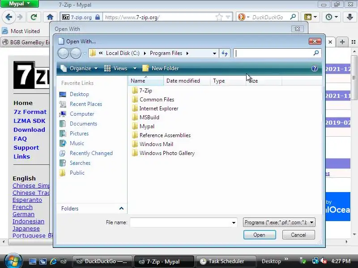The image size is (358, 268).
Task: Click Open button in dialog
Action: 260,235
